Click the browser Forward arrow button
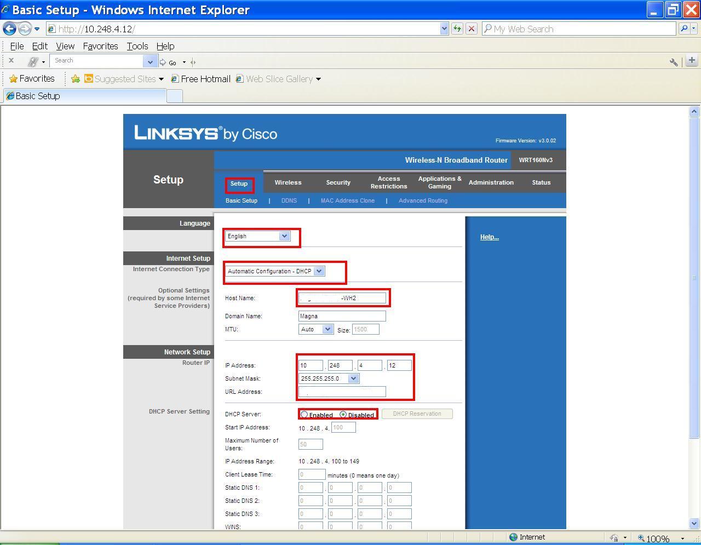Viewport: 701px width, 545px height. tap(25, 28)
